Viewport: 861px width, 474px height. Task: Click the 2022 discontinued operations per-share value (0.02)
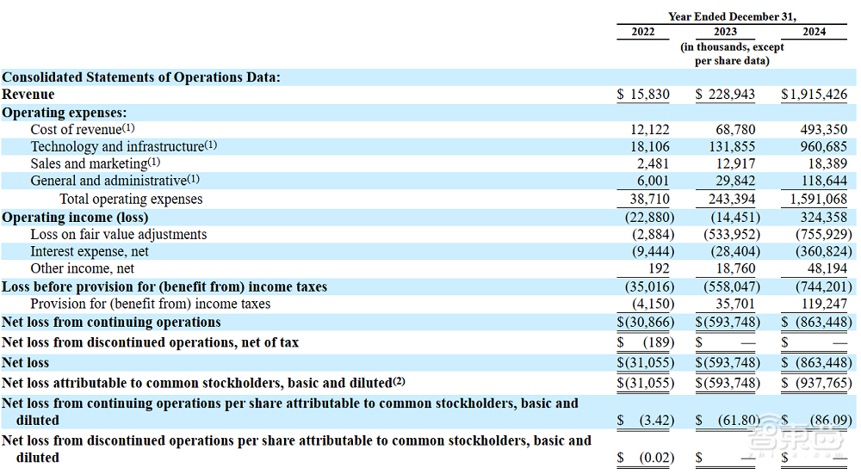pyautogui.click(x=656, y=458)
